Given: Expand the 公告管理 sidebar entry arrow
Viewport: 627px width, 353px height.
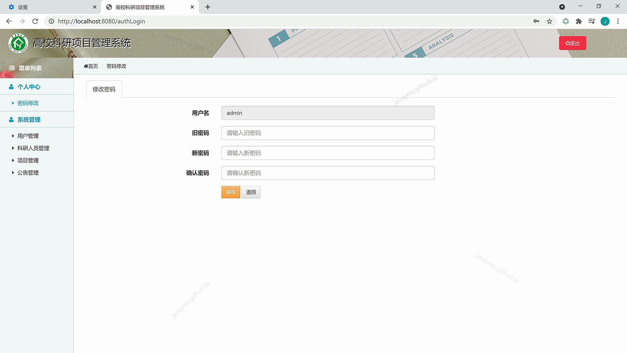Looking at the screenshot, I should click(x=12, y=173).
